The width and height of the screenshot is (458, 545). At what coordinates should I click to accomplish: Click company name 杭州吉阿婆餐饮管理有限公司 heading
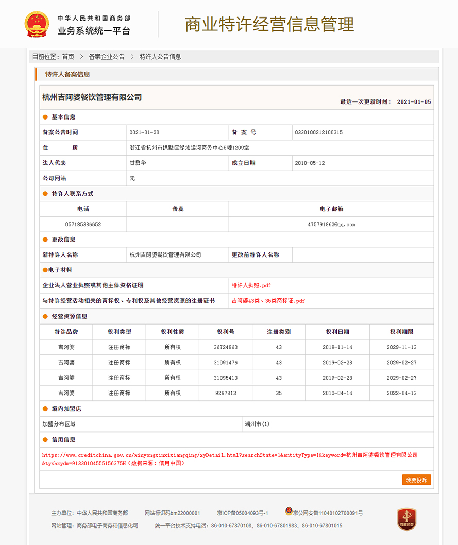pos(92,97)
